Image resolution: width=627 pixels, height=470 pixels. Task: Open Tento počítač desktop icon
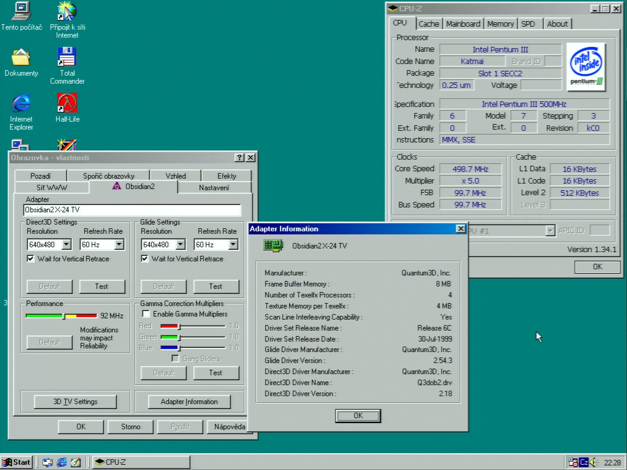point(21,11)
